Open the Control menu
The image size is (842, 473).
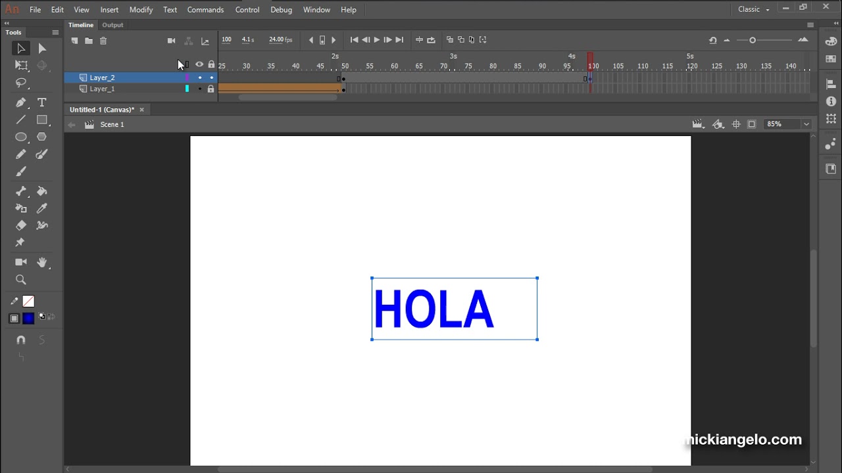pyautogui.click(x=247, y=10)
